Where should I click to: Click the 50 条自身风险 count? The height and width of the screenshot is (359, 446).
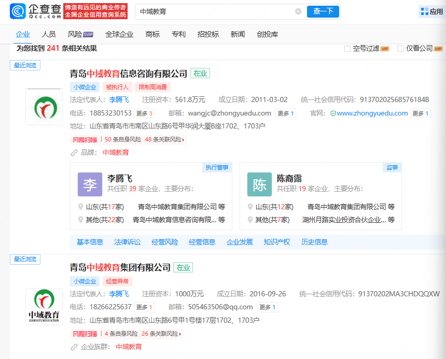tap(123, 140)
